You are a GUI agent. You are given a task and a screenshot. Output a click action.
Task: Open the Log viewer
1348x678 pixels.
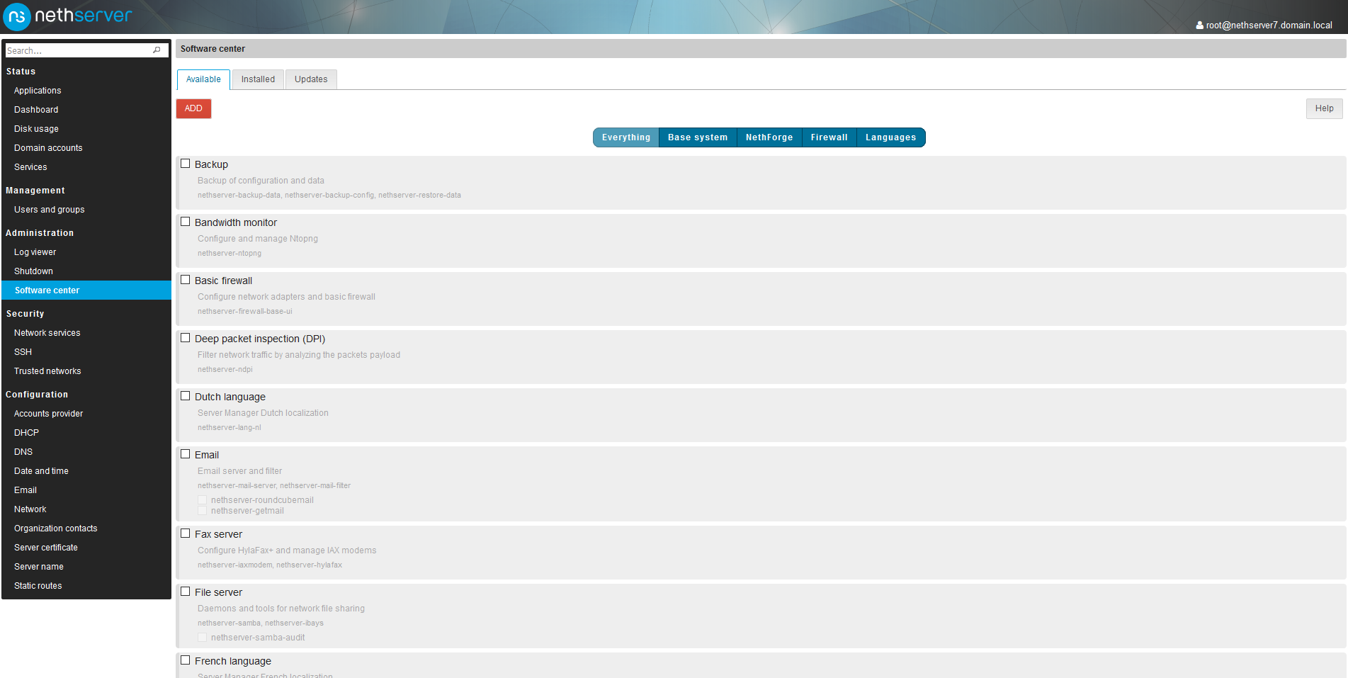coord(35,252)
